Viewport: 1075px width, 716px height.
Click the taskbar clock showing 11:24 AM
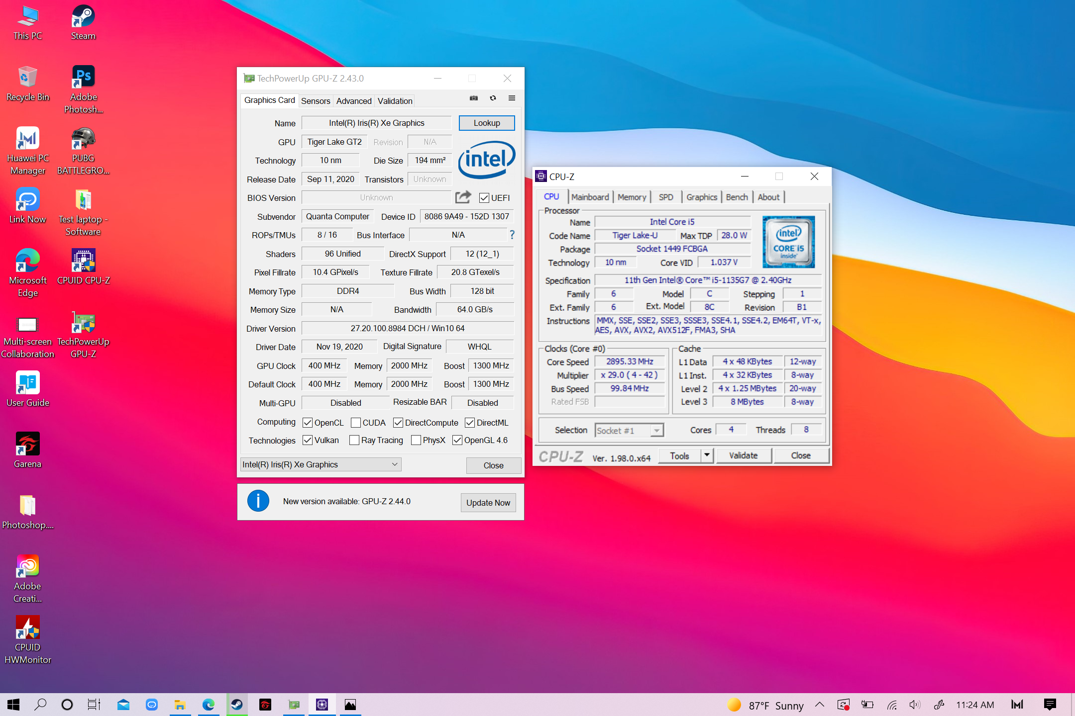pyautogui.click(x=975, y=705)
